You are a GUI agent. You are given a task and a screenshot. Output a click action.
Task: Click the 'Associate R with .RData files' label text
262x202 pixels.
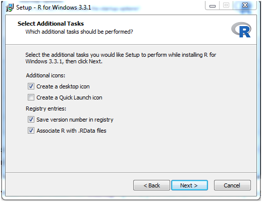[x=72, y=131]
